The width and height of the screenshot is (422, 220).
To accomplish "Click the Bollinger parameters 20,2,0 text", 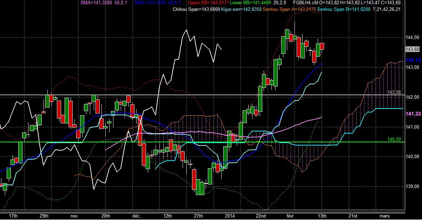I will click(x=280, y=3).
